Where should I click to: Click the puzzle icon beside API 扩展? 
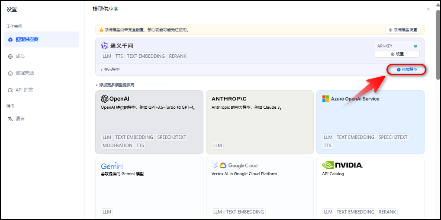10,90
